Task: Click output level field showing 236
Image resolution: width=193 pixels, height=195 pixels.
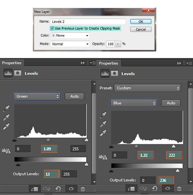Action: pyautogui.click(x=166, y=180)
